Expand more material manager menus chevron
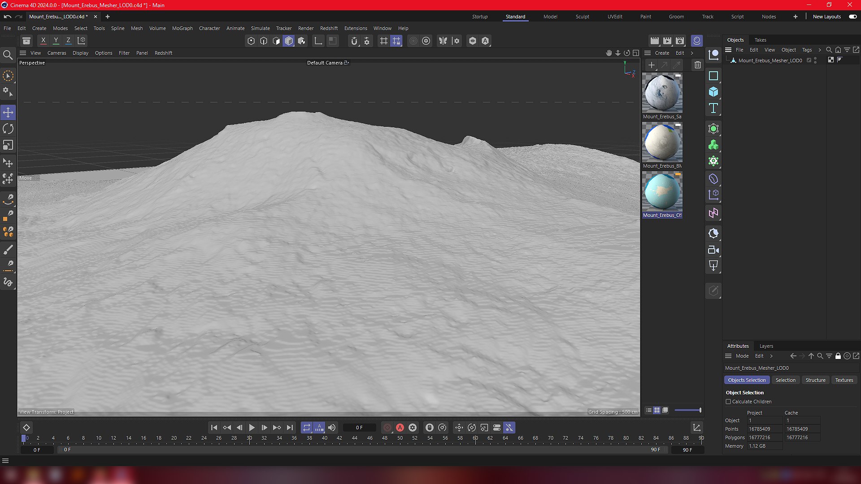Image resolution: width=861 pixels, height=484 pixels. pyautogui.click(x=692, y=53)
